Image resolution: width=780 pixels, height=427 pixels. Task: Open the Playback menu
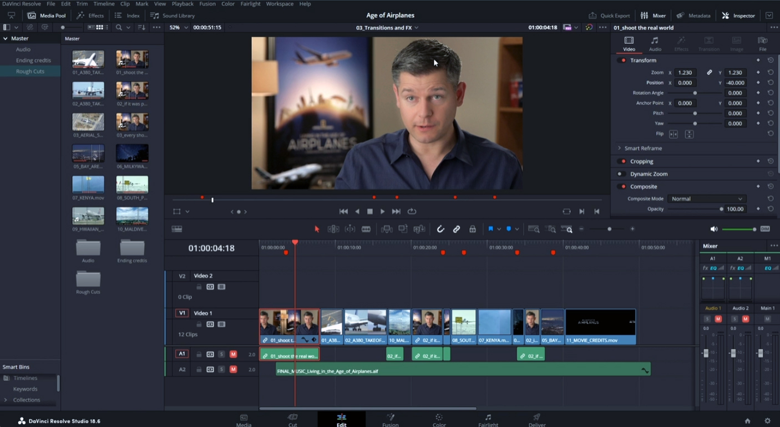pos(183,4)
